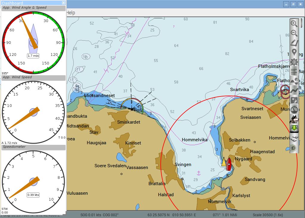Click the Solbakken label on chart

240,140
